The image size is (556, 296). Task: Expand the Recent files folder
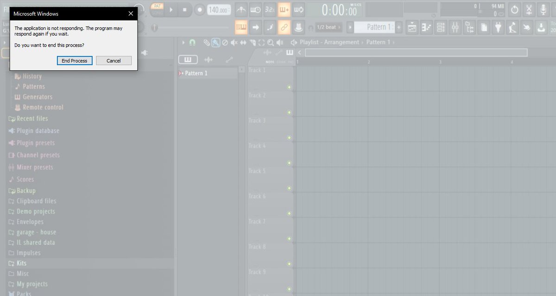[32, 119]
